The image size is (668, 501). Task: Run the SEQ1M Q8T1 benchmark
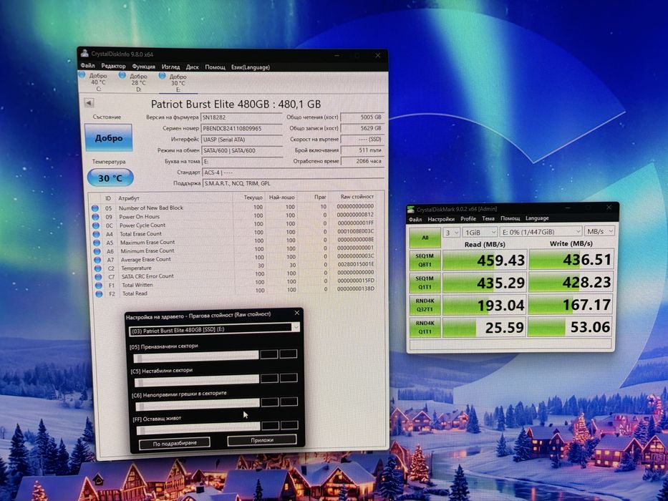click(x=425, y=261)
